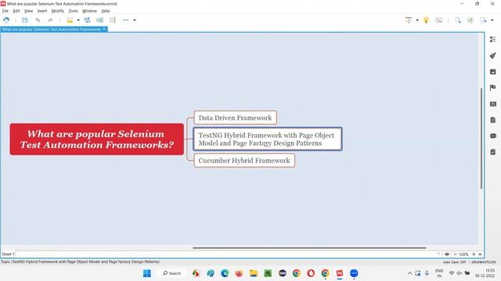This screenshot has width=501, height=281.
Task: Open the Image panel in sidebar
Action: [x=492, y=72]
